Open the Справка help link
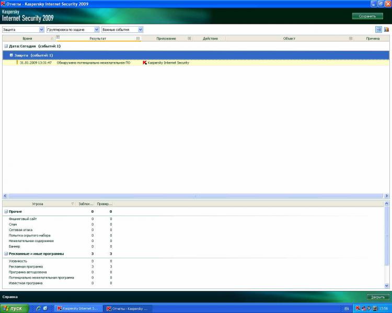 pyautogui.click(x=10, y=297)
